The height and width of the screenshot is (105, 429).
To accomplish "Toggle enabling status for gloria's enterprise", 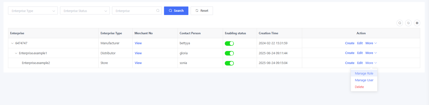I will pyautogui.click(x=229, y=53).
